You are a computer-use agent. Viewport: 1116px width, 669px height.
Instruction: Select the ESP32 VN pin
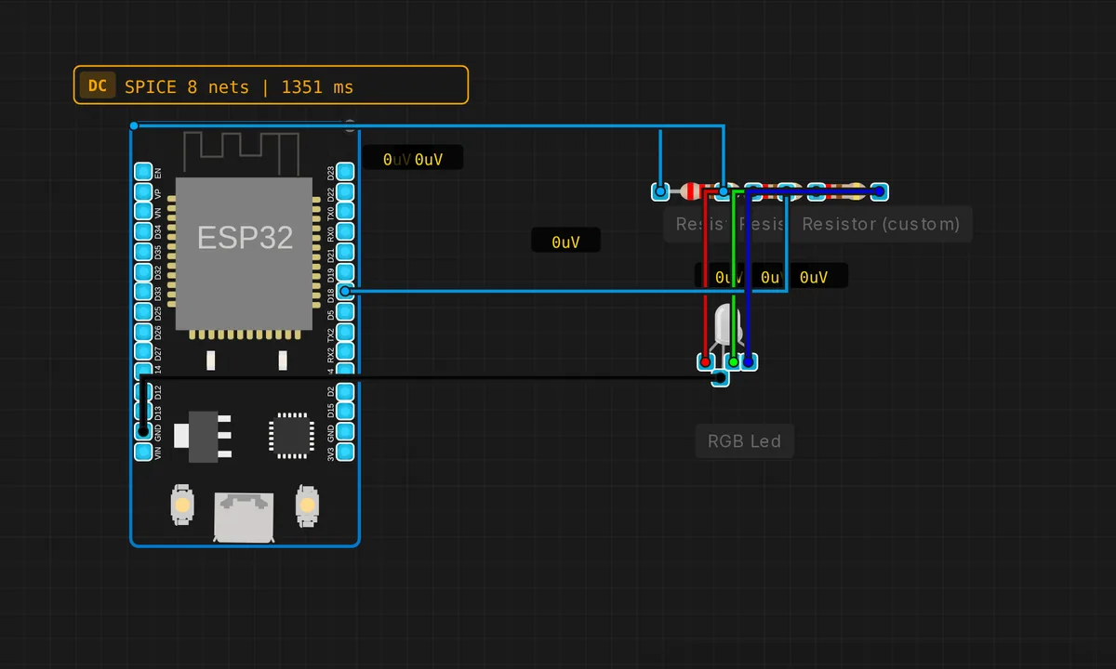coord(143,212)
